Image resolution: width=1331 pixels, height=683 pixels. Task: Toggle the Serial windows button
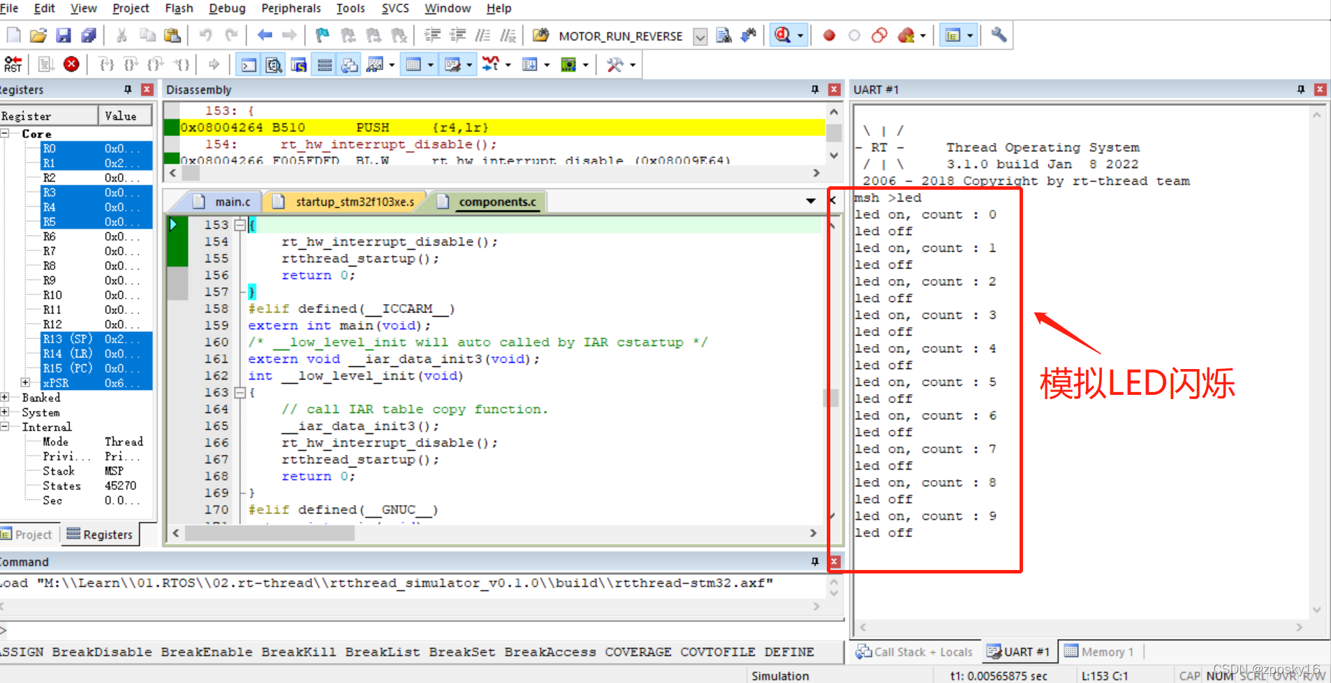(453, 64)
